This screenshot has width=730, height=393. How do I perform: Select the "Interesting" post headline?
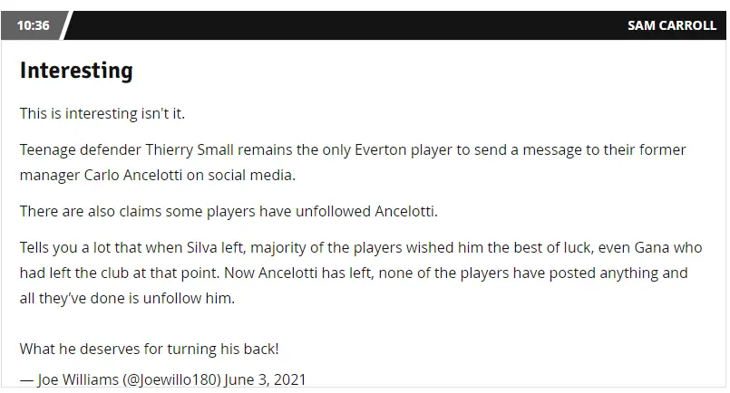(x=76, y=71)
